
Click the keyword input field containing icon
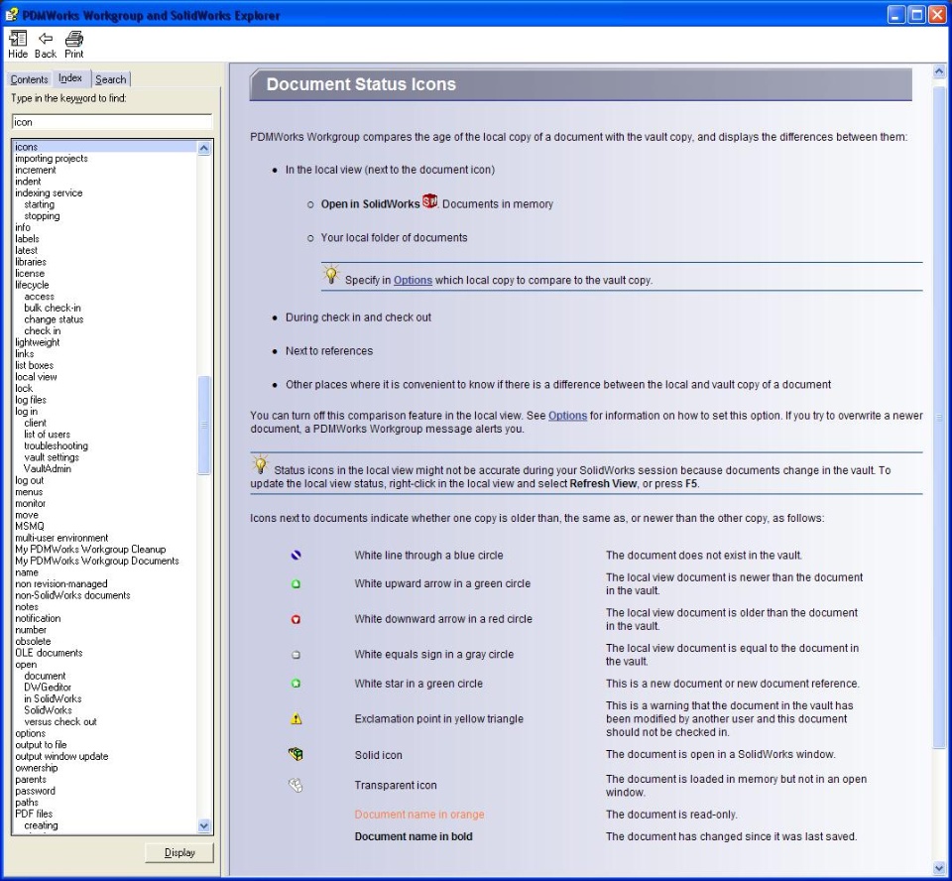(112, 122)
